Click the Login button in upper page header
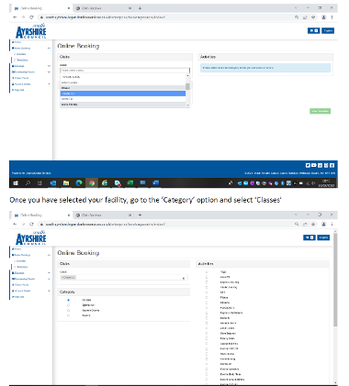The height and width of the screenshot is (386, 349). point(328,30)
